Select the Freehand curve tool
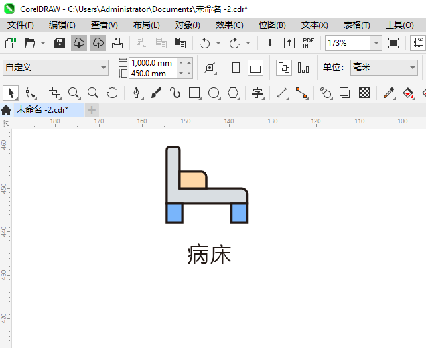Image resolution: width=426 pixels, height=348 pixels. (175, 93)
